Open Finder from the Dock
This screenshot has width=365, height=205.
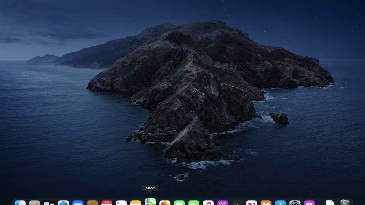pos(20,203)
